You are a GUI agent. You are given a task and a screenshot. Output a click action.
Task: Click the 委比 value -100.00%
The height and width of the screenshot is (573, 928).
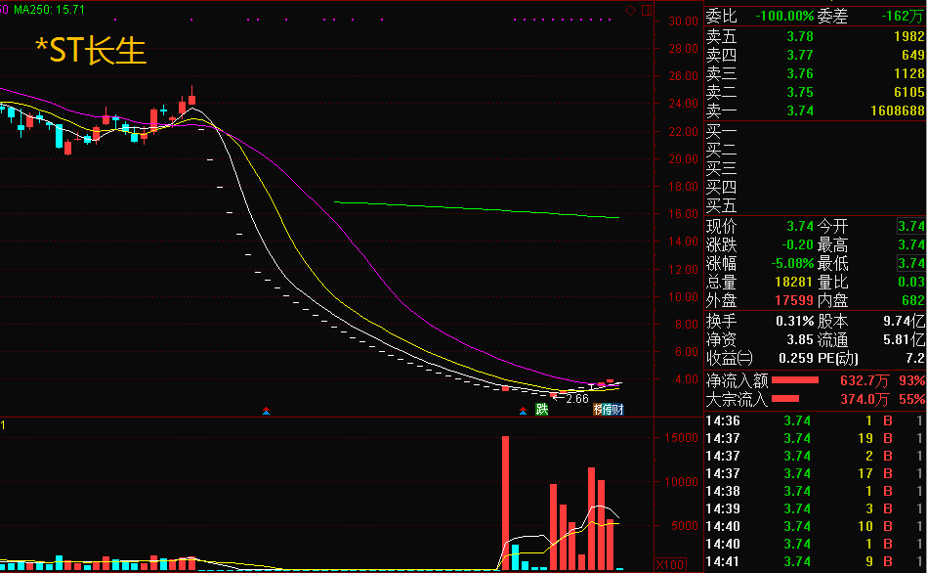(x=784, y=16)
